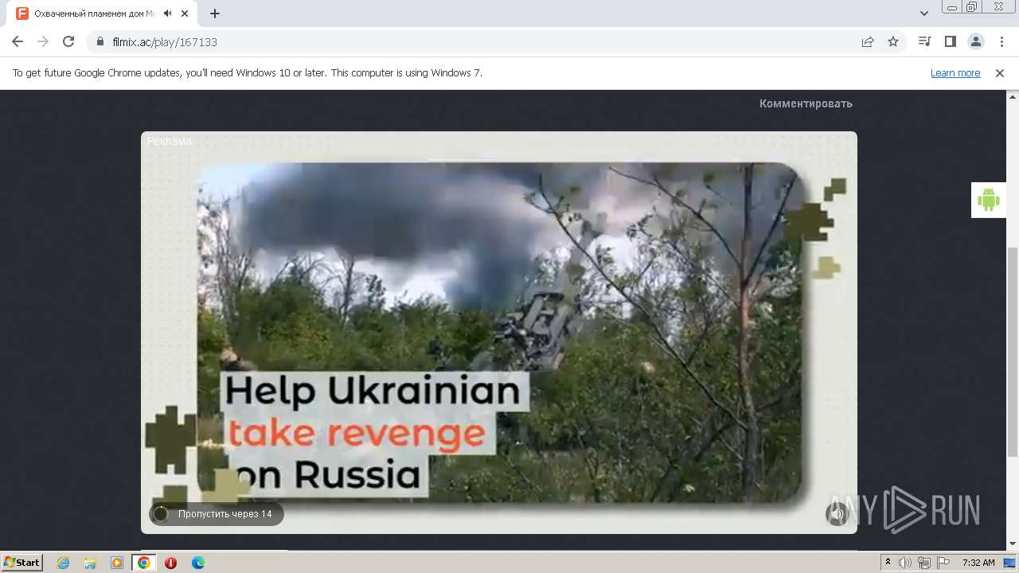Screen dimensions: 1019x573
Task: Reload the filmix.ac page
Action: point(68,41)
